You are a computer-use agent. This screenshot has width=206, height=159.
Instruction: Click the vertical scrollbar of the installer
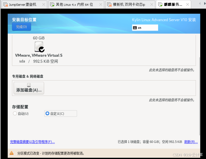click(199, 96)
